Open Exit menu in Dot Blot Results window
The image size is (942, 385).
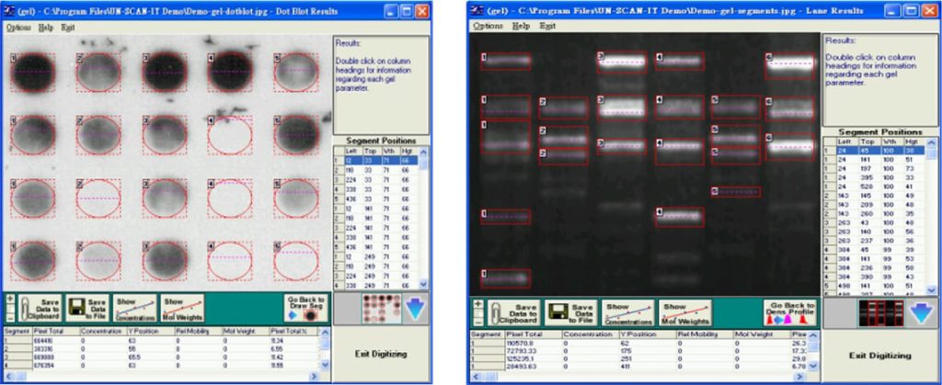pos(67,28)
